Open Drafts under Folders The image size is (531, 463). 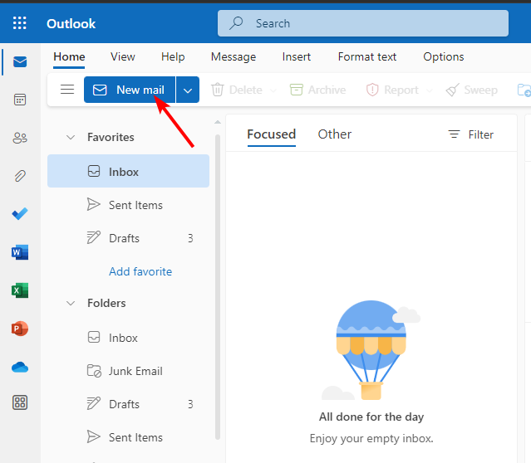tap(128, 404)
